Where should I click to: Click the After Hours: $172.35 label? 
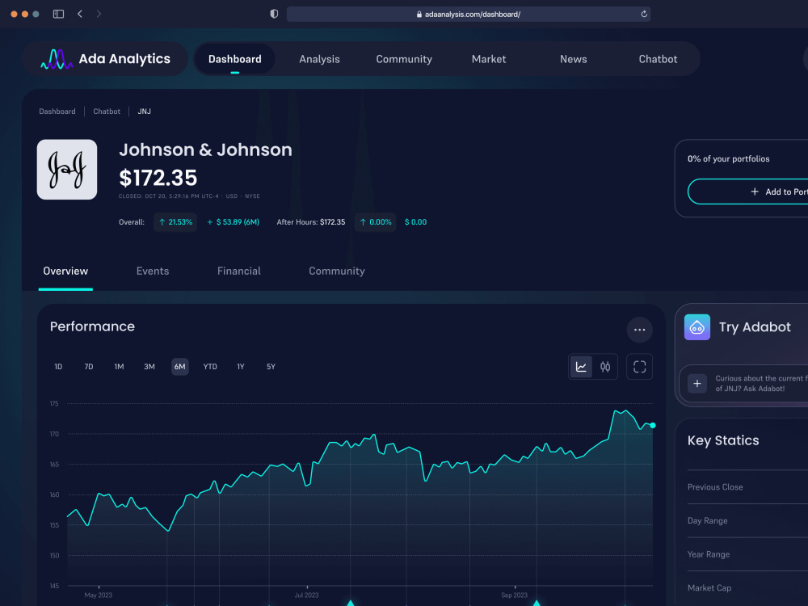tap(311, 222)
